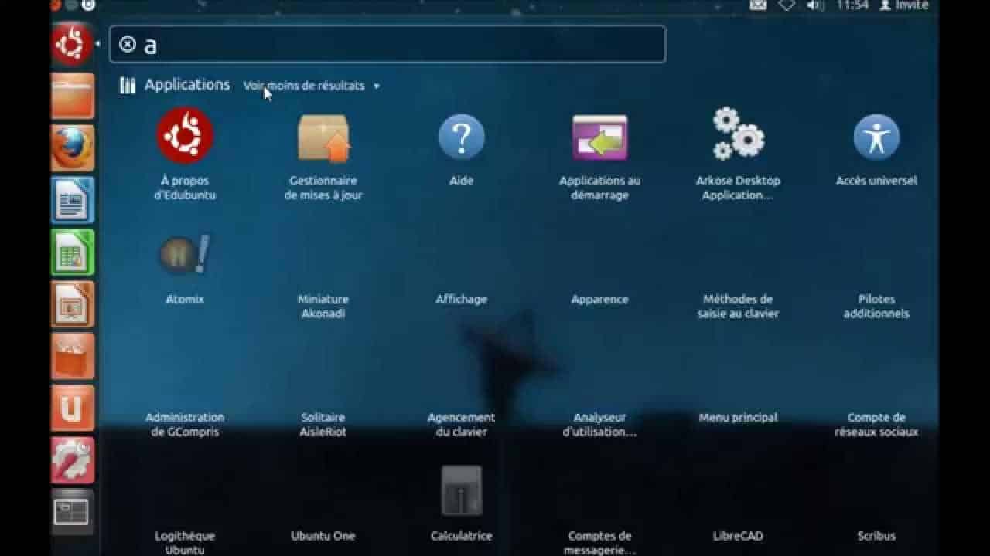This screenshot has width=990, height=556.
Task: Open the sound volume indicator
Action: (815, 5)
